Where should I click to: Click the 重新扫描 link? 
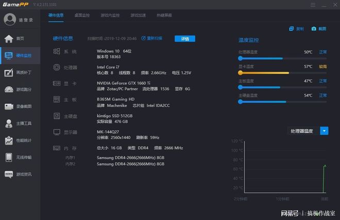coord(155,38)
